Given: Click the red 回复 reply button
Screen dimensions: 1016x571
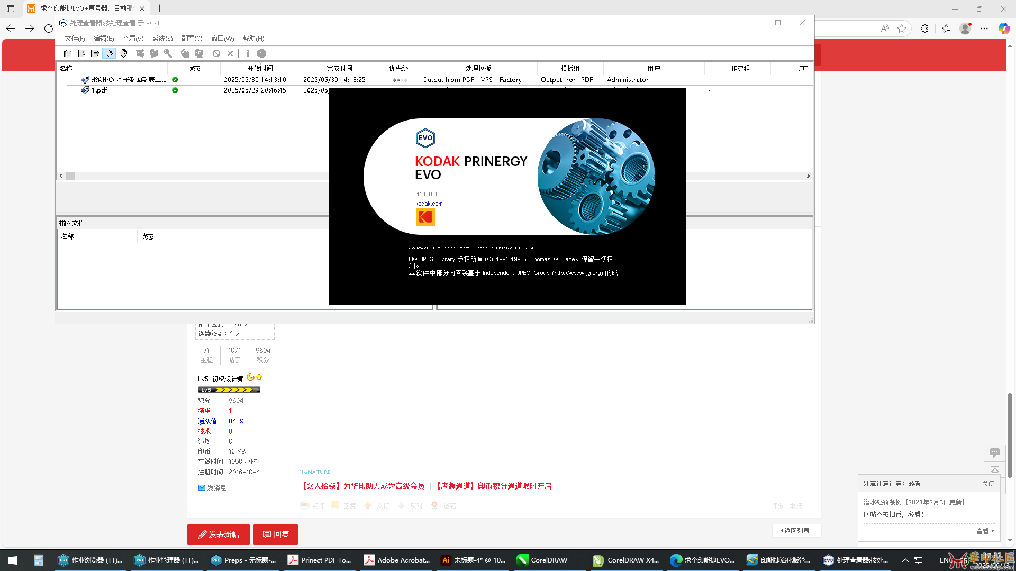Looking at the screenshot, I should click(x=276, y=535).
